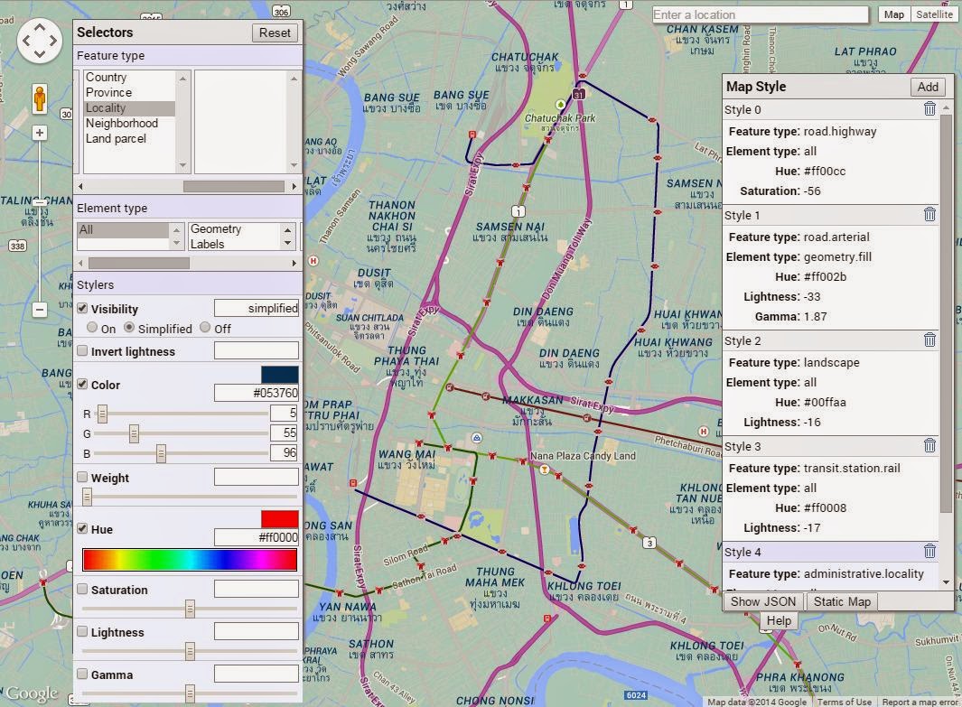Screen dimensions: 962x707
Task: Delete Style 4 with trash icon
Action: pos(930,552)
